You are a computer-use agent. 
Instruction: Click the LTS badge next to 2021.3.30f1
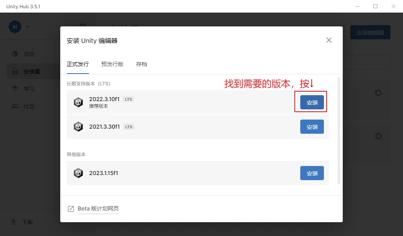(129, 127)
